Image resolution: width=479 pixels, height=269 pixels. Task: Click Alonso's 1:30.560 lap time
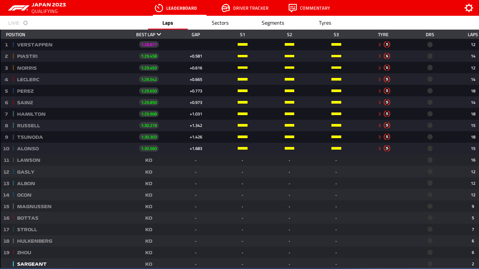[149, 148]
